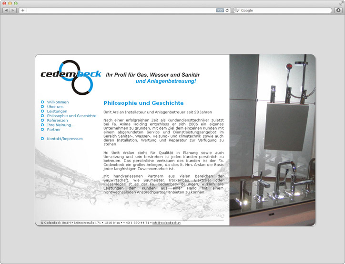
Task: Click the yellow minimize window button
Action: [10, 3]
